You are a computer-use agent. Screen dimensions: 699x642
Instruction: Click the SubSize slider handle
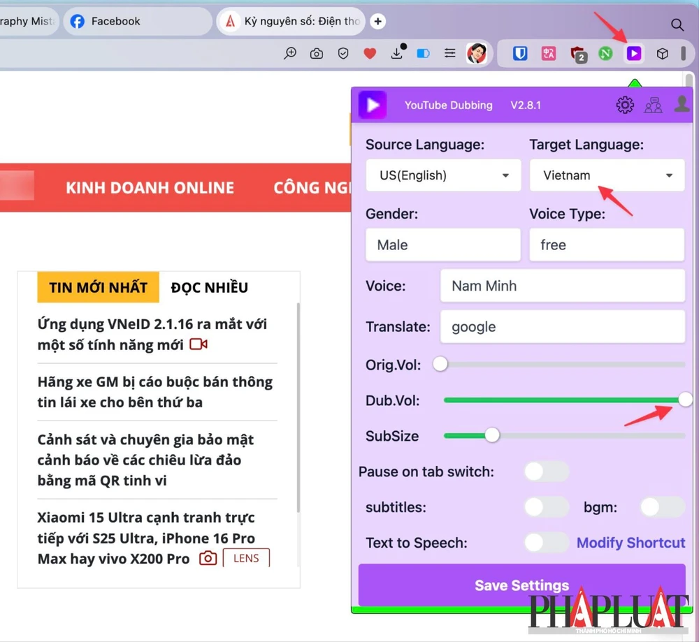coord(492,435)
